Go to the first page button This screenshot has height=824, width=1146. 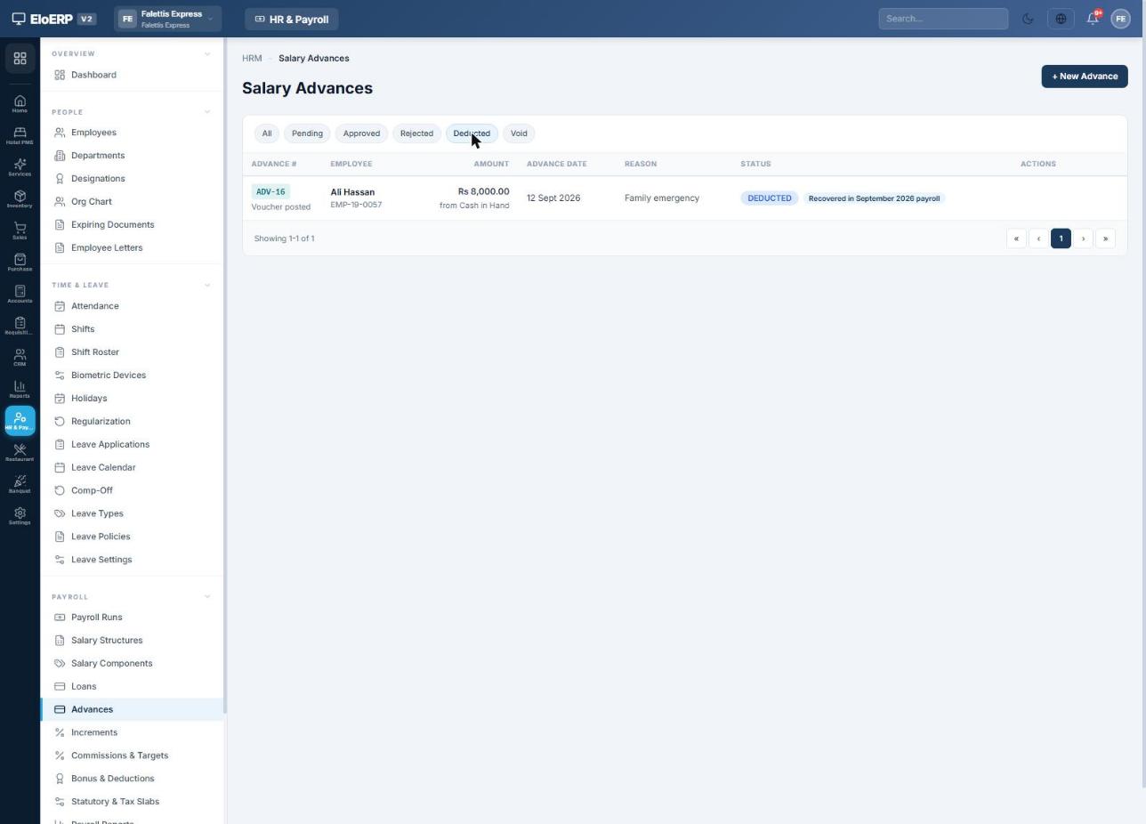coord(1016,238)
